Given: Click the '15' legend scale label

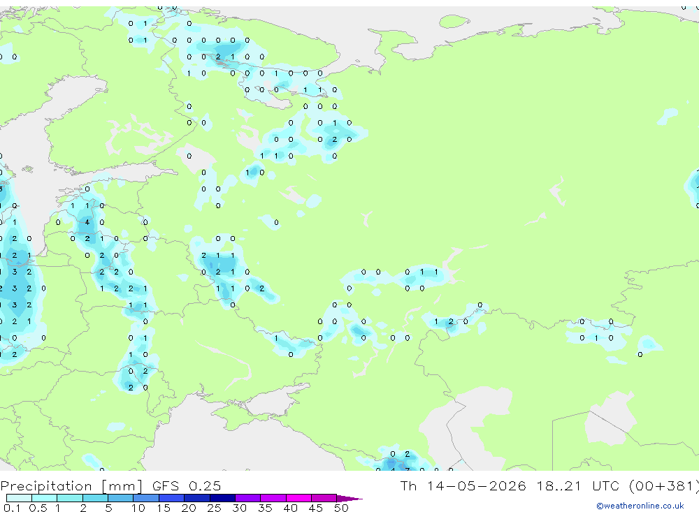Looking at the screenshot, I should pos(164,508).
